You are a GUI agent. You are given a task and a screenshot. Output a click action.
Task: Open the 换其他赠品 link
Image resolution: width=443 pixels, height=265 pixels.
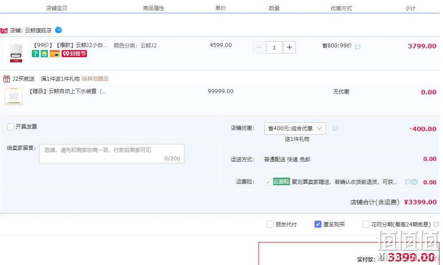tap(95, 79)
